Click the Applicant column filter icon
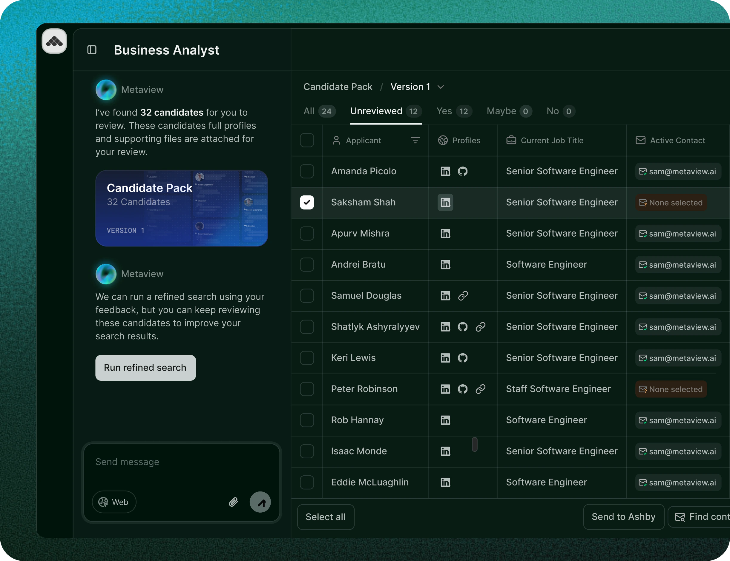The height and width of the screenshot is (561, 730). click(415, 141)
